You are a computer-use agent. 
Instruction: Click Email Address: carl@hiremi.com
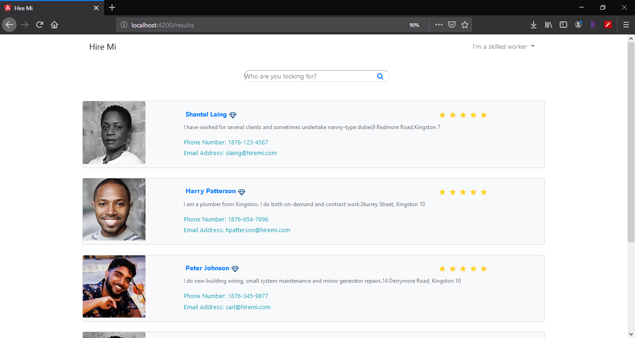pyautogui.click(x=227, y=307)
